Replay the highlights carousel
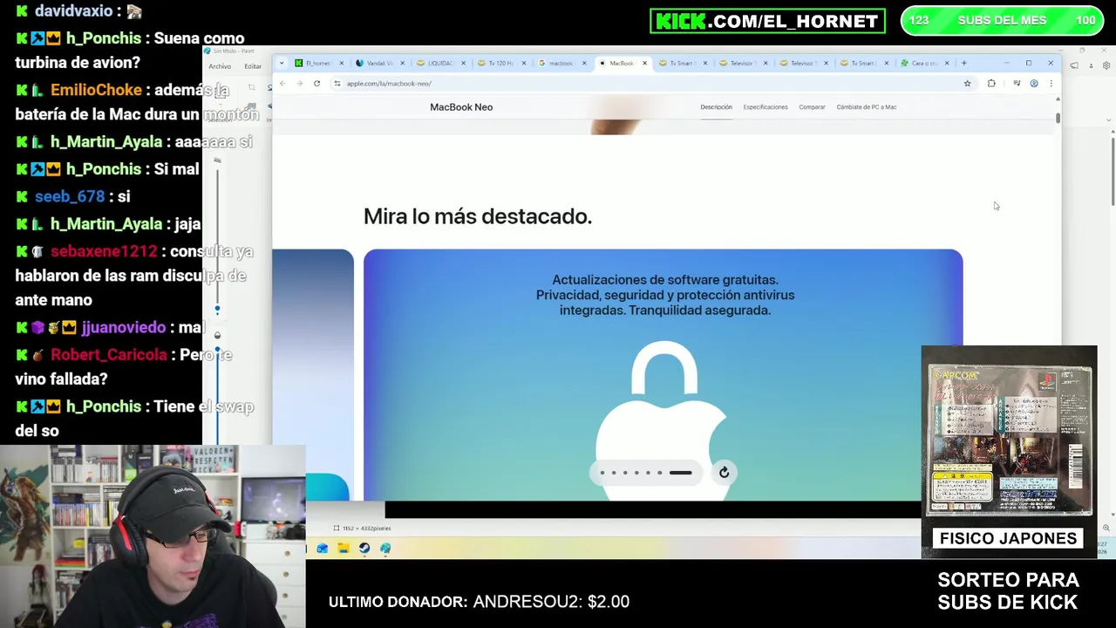1116x628 pixels. click(724, 473)
